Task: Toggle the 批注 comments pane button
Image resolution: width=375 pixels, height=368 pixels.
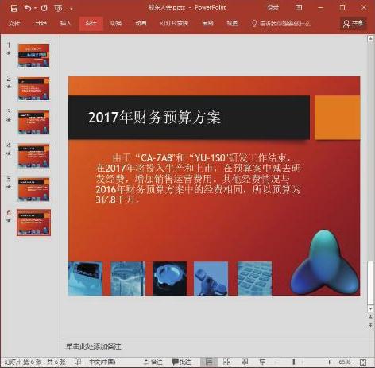Action: click(x=181, y=362)
